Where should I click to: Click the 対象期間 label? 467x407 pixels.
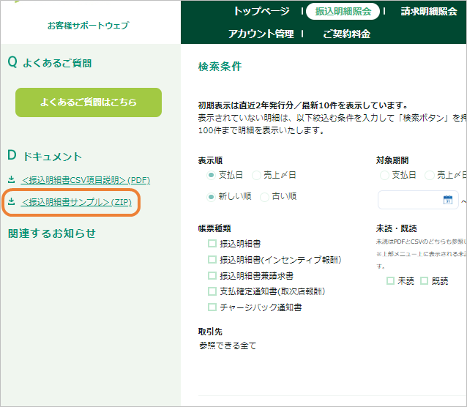click(392, 160)
